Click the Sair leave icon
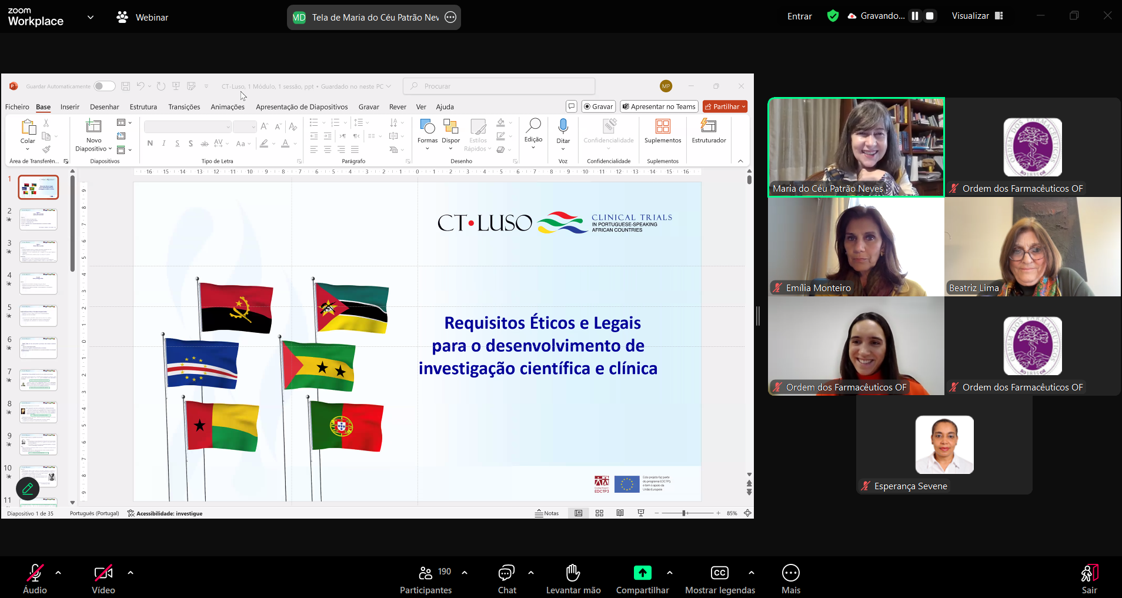 point(1090,572)
